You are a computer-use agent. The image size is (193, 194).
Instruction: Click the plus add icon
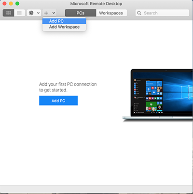click(46, 13)
